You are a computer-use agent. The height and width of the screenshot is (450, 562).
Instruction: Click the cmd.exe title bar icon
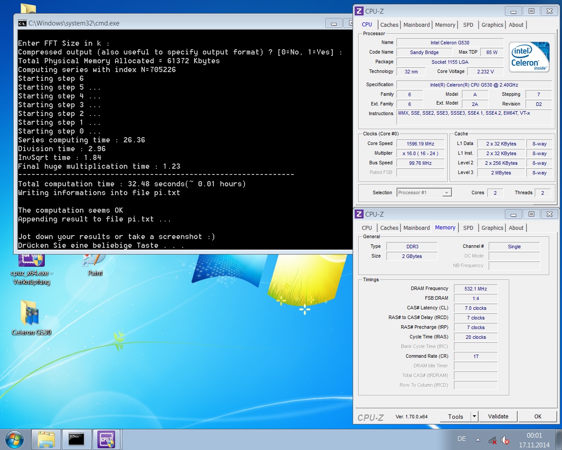click(x=22, y=23)
